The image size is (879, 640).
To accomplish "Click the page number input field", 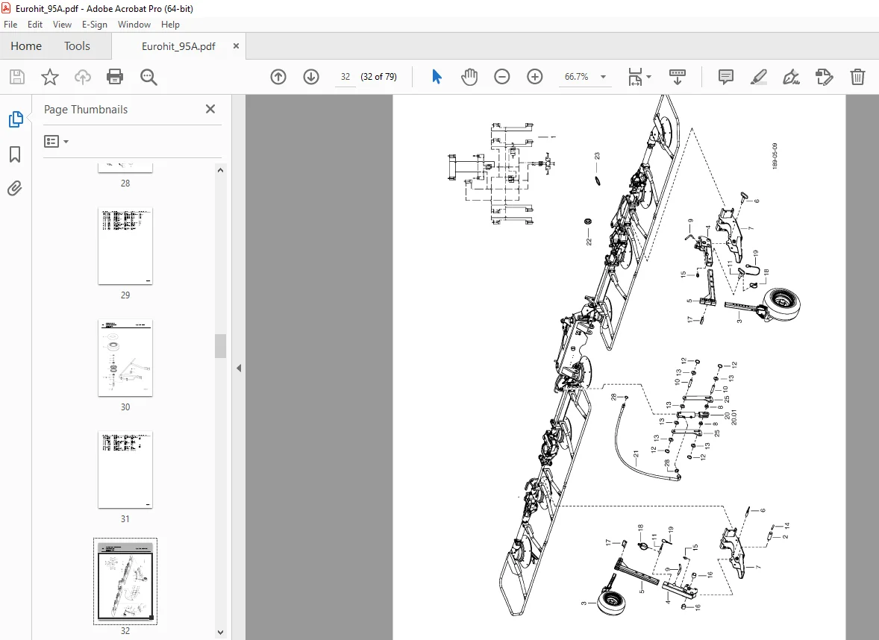I will click(345, 77).
